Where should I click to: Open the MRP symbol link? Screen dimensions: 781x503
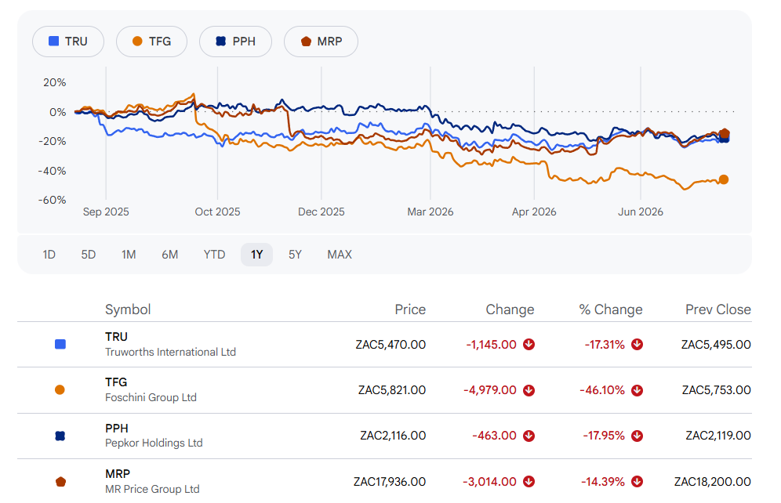pos(118,474)
